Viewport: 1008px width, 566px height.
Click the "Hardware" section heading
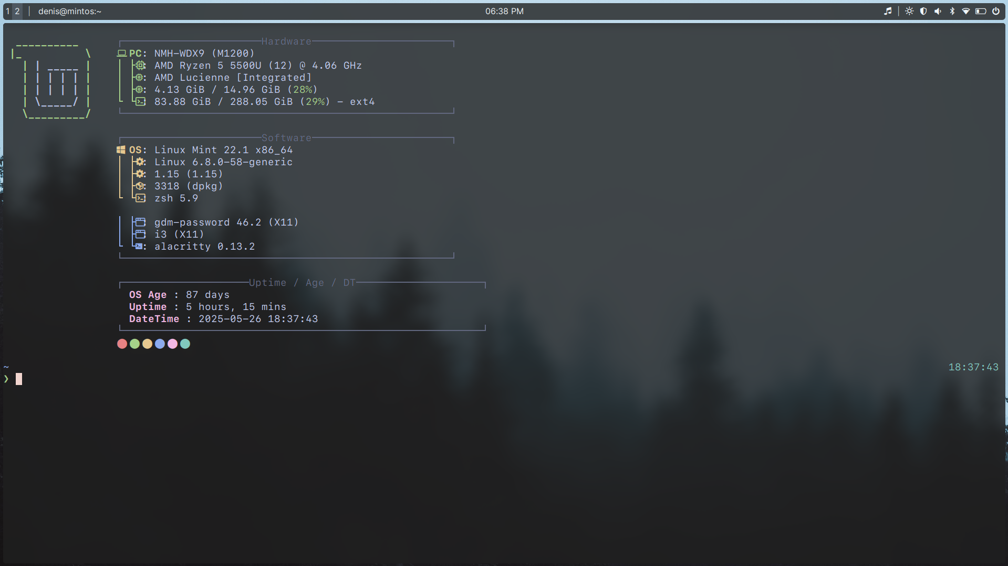(x=287, y=41)
